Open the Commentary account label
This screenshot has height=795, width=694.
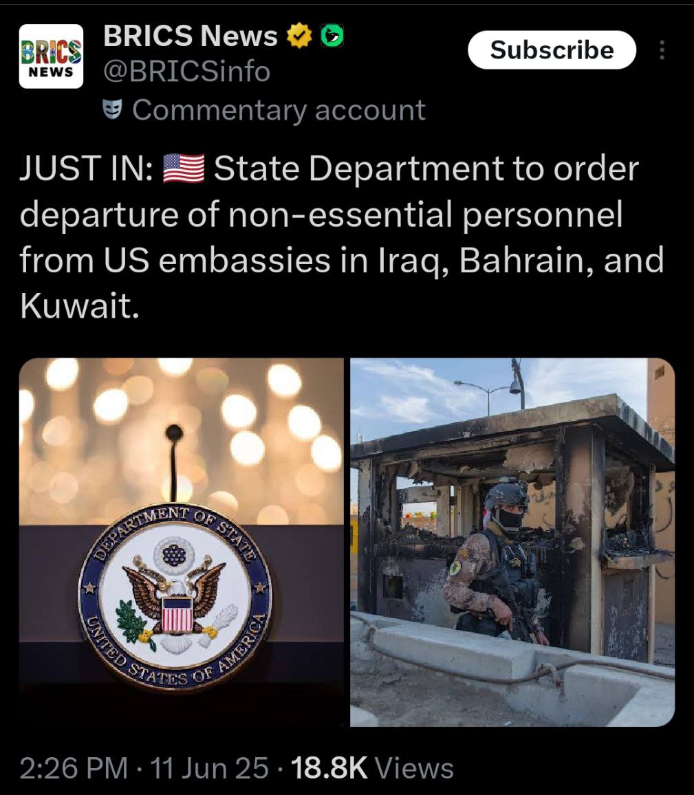point(279,110)
